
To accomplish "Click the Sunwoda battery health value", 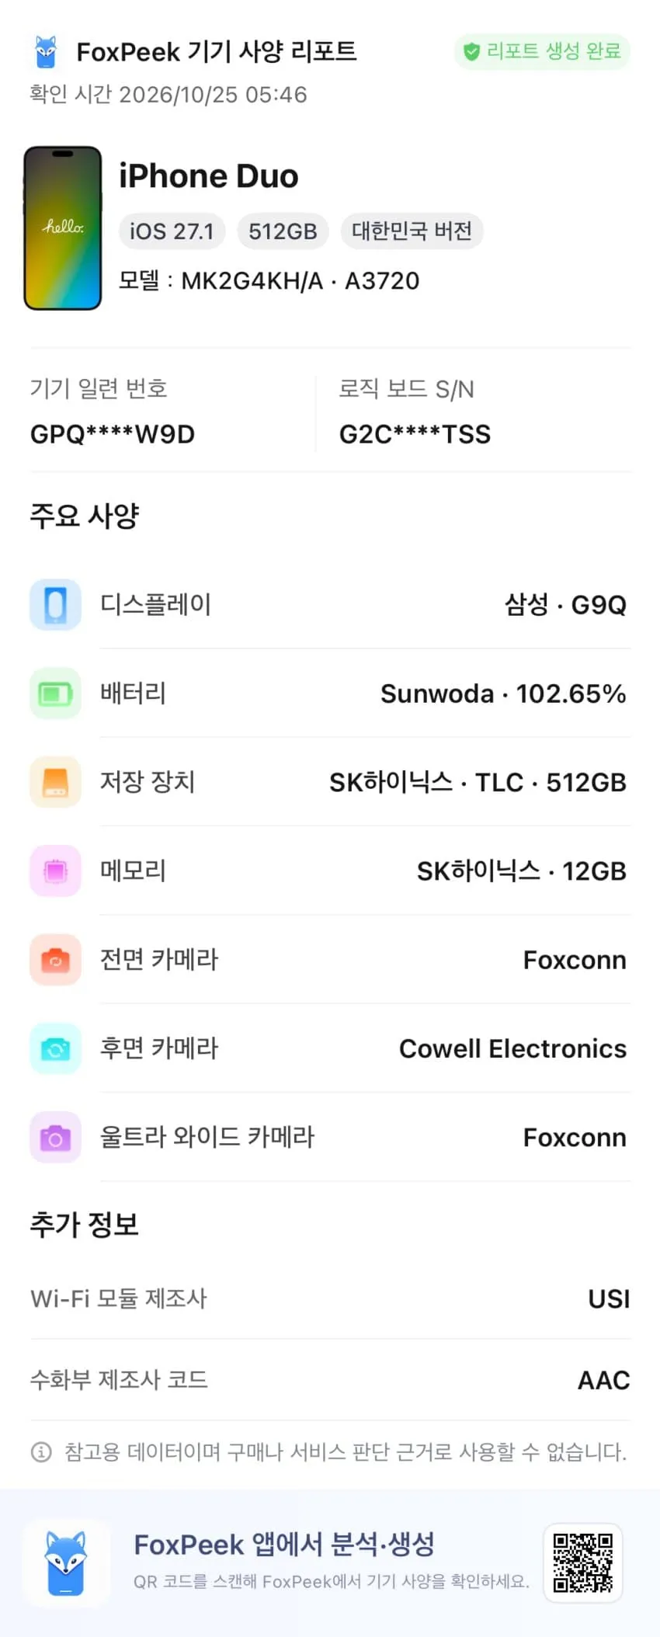I will point(503,693).
